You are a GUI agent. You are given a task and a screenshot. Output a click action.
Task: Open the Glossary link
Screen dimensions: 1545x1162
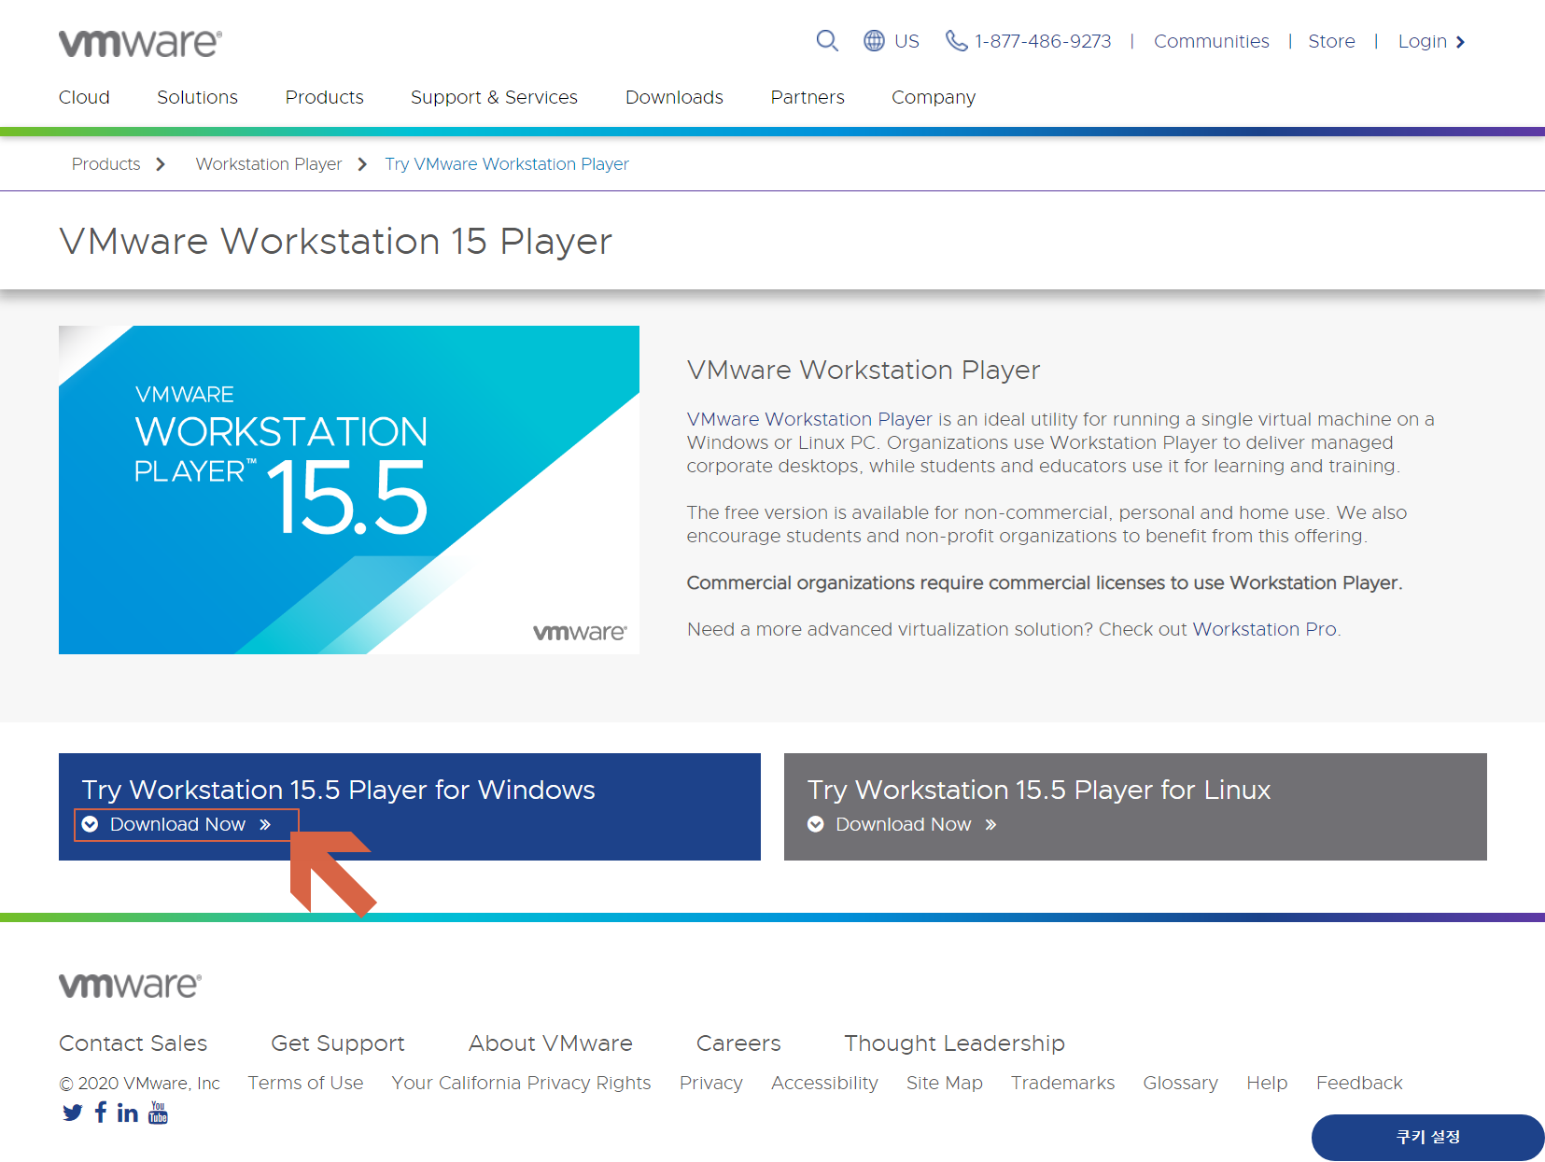coord(1180,1084)
